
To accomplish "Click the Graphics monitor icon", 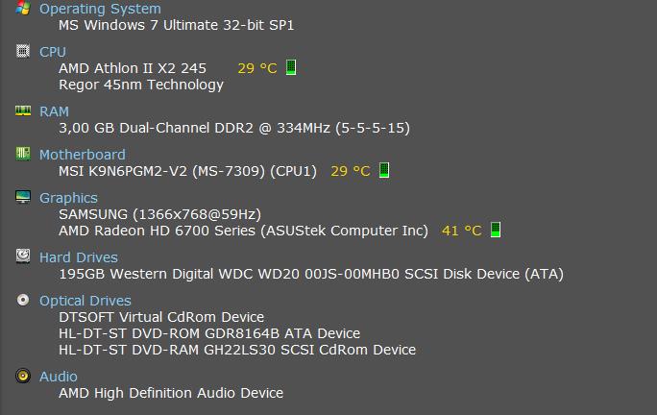I will [x=23, y=197].
